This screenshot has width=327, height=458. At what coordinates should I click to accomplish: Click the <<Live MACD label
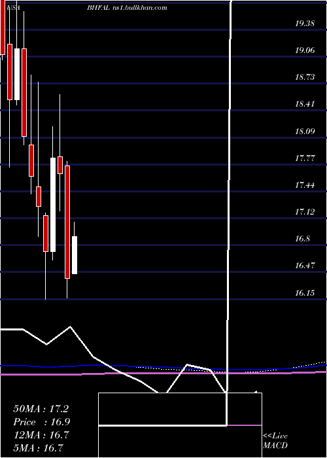(x=275, y=441)
